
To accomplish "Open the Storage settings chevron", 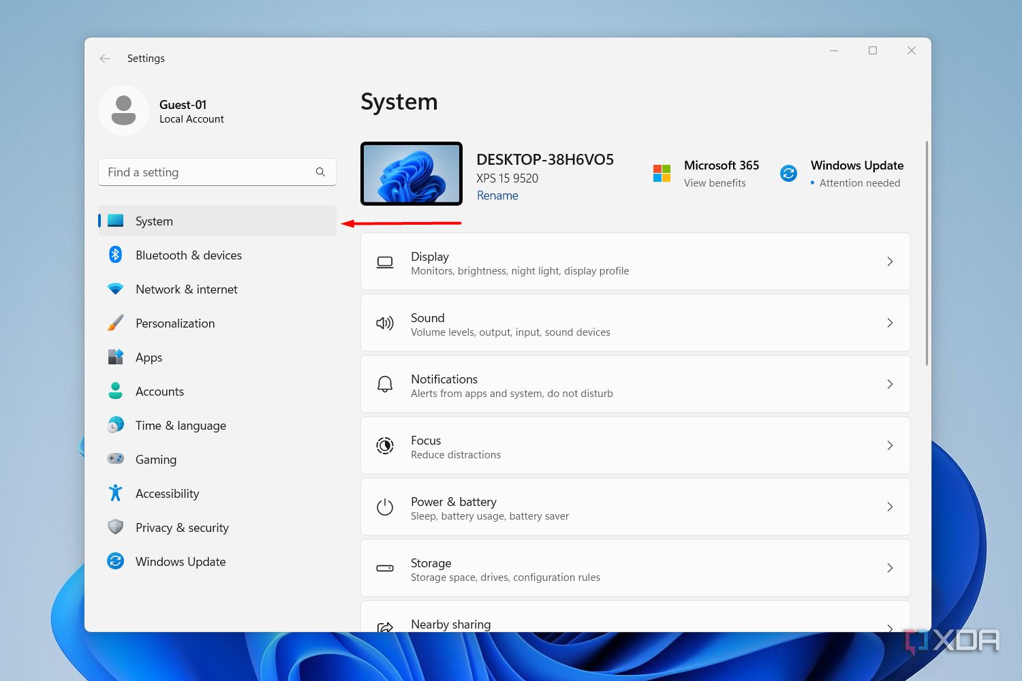I will coord(890,568).
